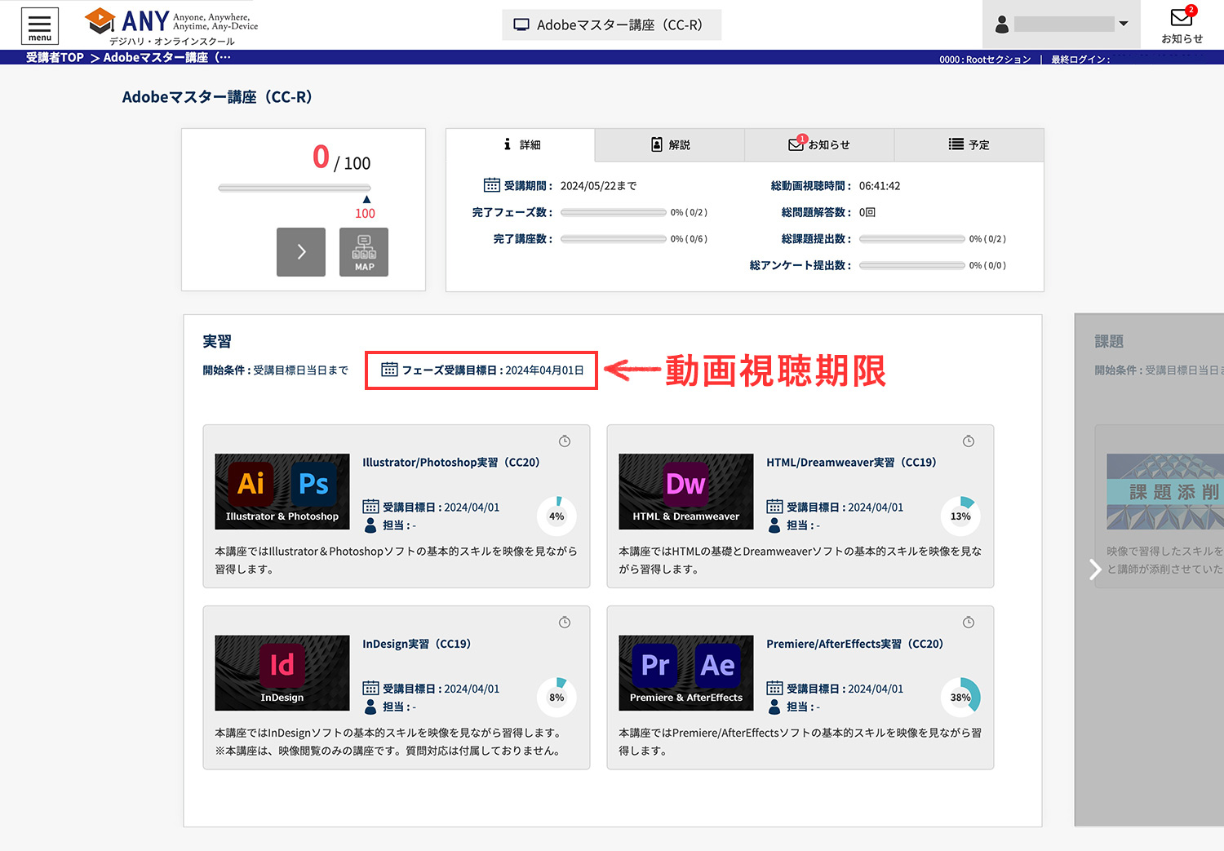The height and width of the screenshot is (851, 1224).
Task: Click the 38% progress circle
Action: 960,697
